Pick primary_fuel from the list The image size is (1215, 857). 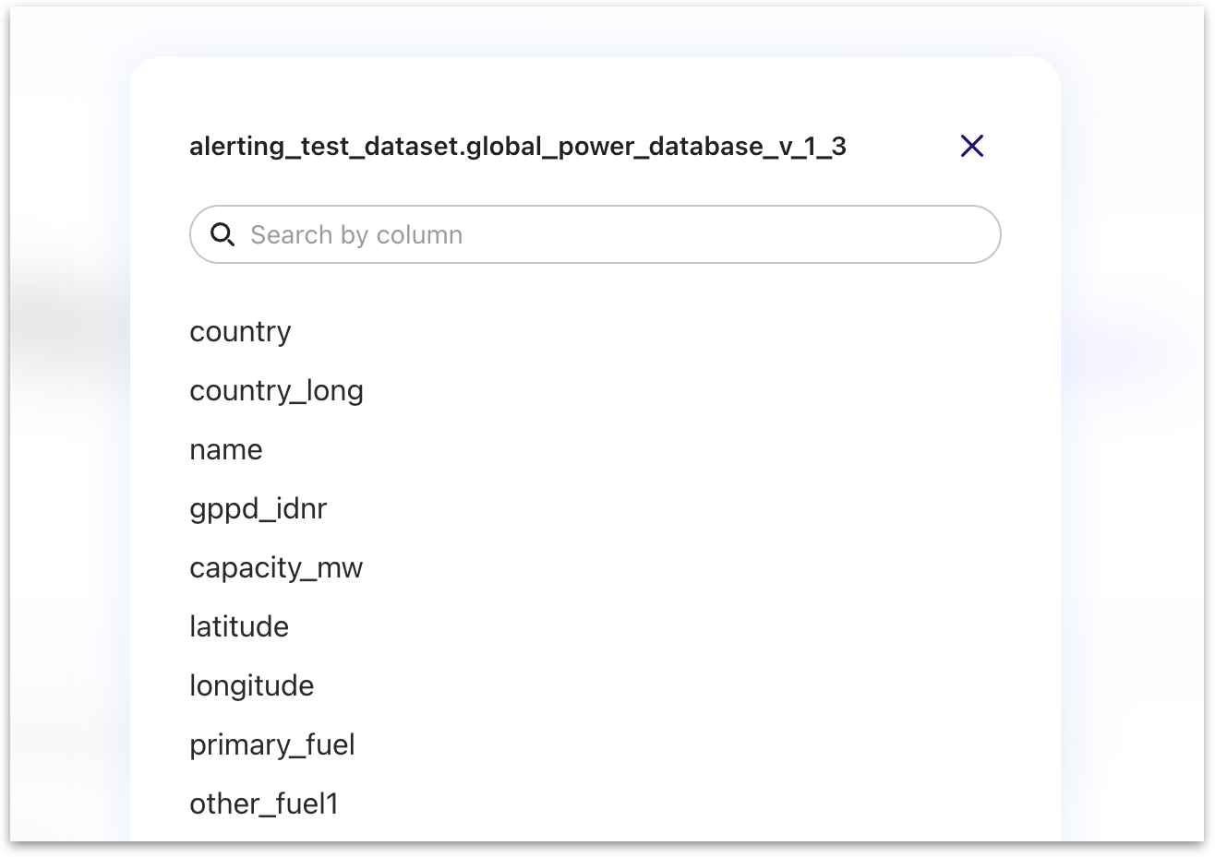272,744
